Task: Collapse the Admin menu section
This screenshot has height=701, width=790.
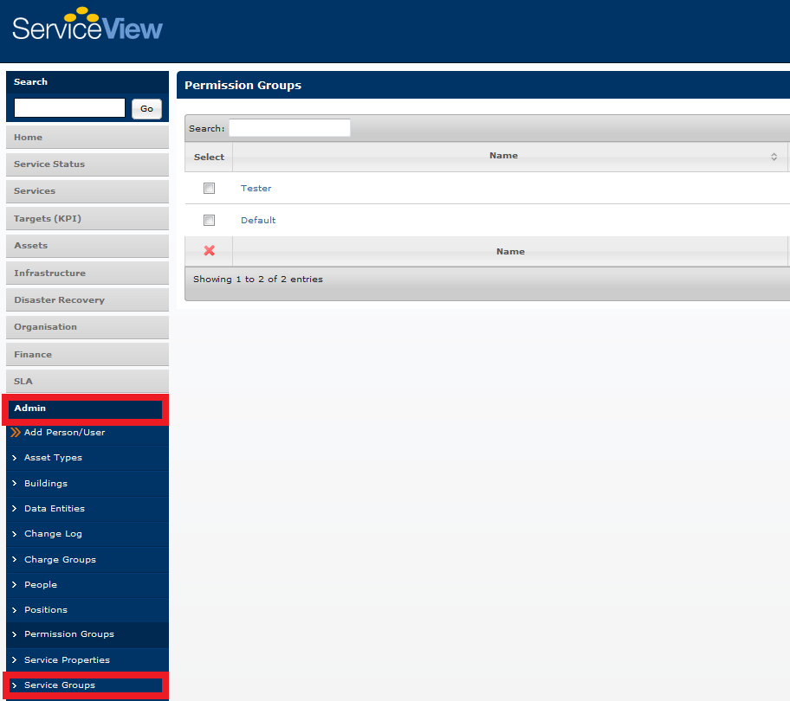Action: coord(85,408)
